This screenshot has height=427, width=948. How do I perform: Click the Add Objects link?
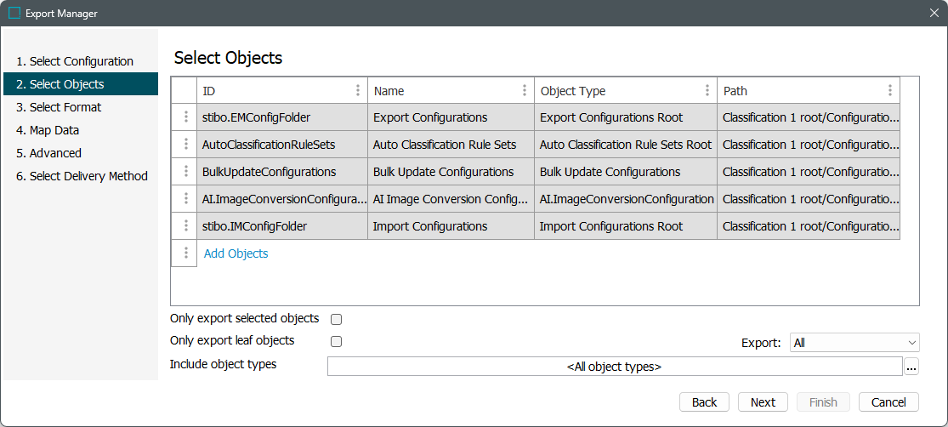click(236, 253)
